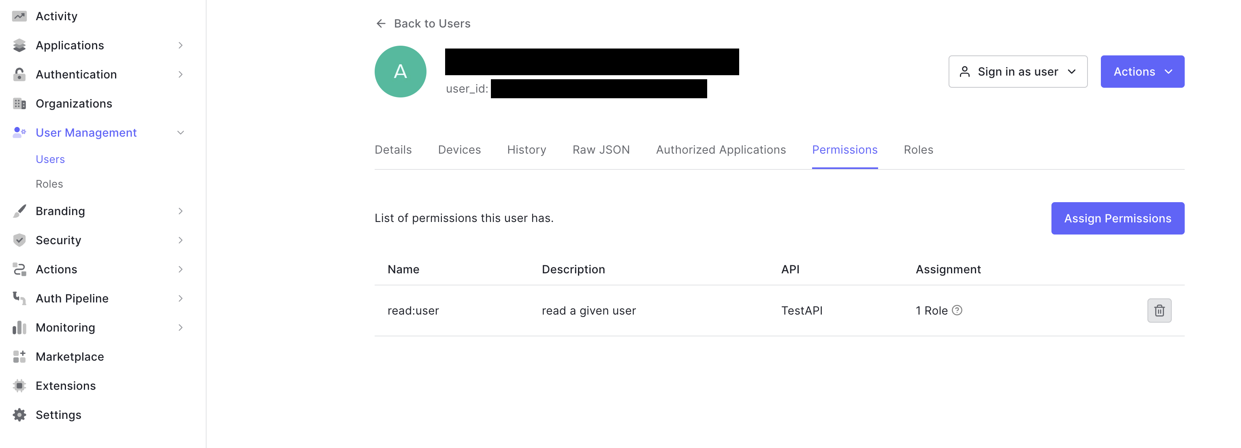This screenshot has width=1241, height=448.
Task: Click the Assign Permissions button
Action: [x=1117, y=218]
